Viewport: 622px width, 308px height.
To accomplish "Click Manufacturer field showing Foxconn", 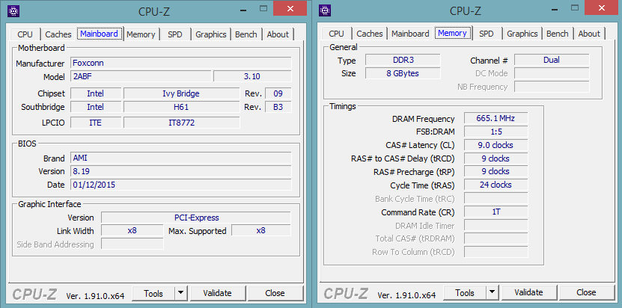I will coord(181,63).
